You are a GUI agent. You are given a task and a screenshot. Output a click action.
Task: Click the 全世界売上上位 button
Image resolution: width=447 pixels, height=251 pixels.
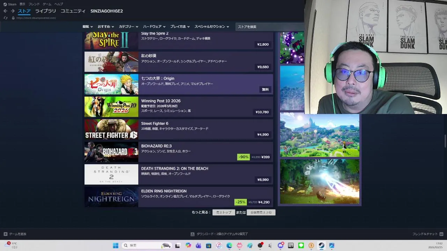point(261,212)
